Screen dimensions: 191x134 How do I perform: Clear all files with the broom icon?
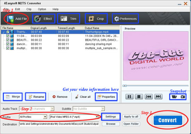tap(83, 97)
